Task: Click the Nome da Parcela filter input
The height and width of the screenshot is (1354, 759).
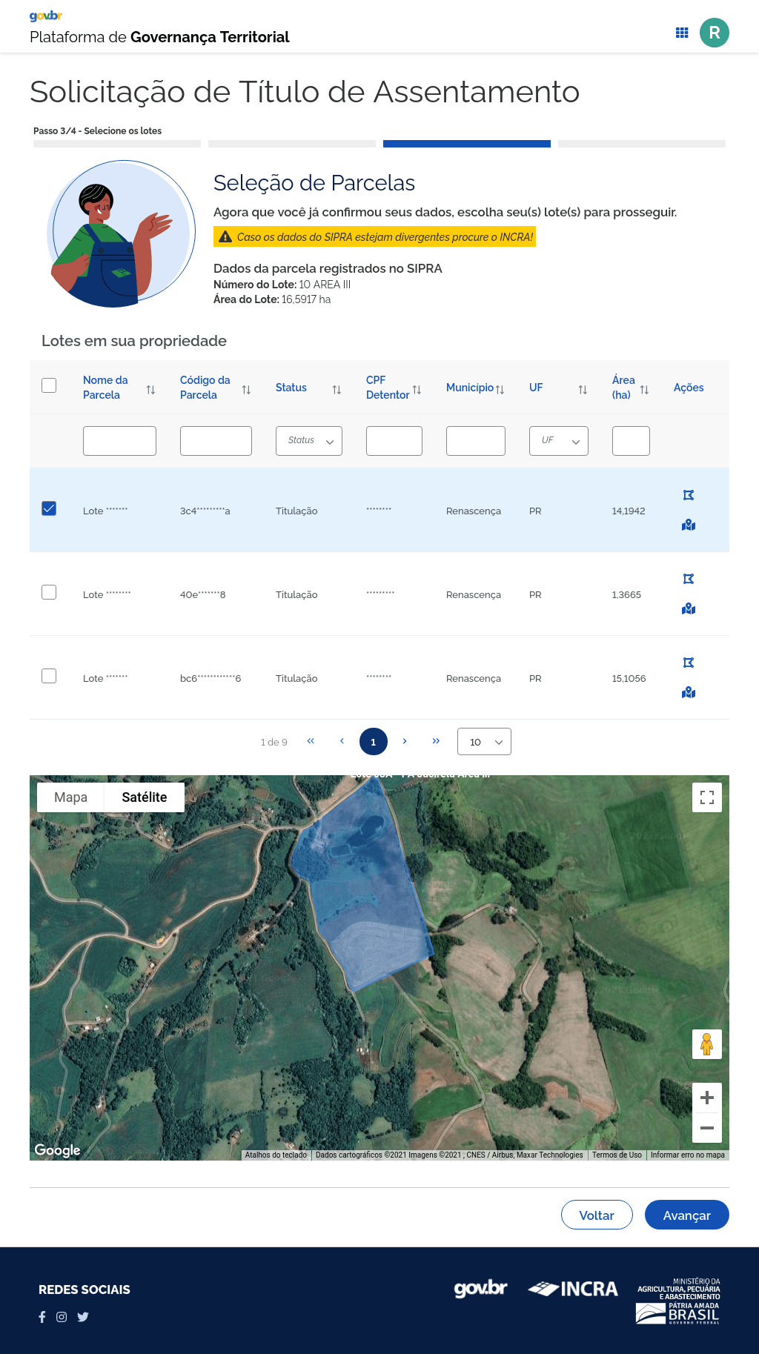Action: coord(119,441)
